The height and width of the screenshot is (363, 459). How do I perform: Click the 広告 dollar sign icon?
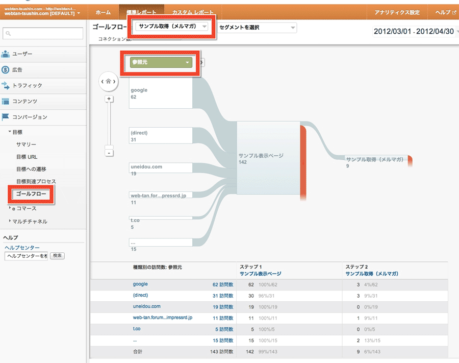click(x=6, y=69)
